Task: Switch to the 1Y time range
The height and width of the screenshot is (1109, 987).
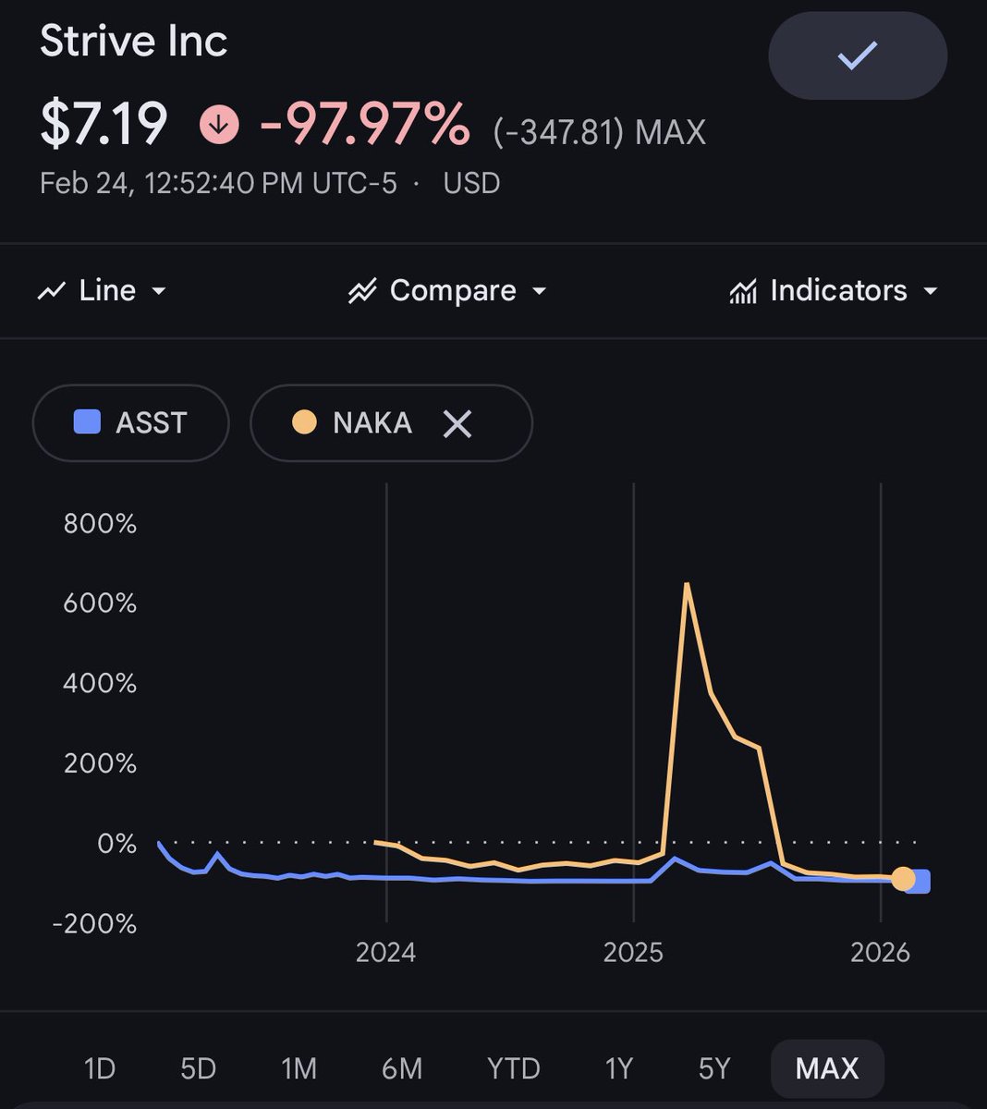Action: pos(618,1068)
